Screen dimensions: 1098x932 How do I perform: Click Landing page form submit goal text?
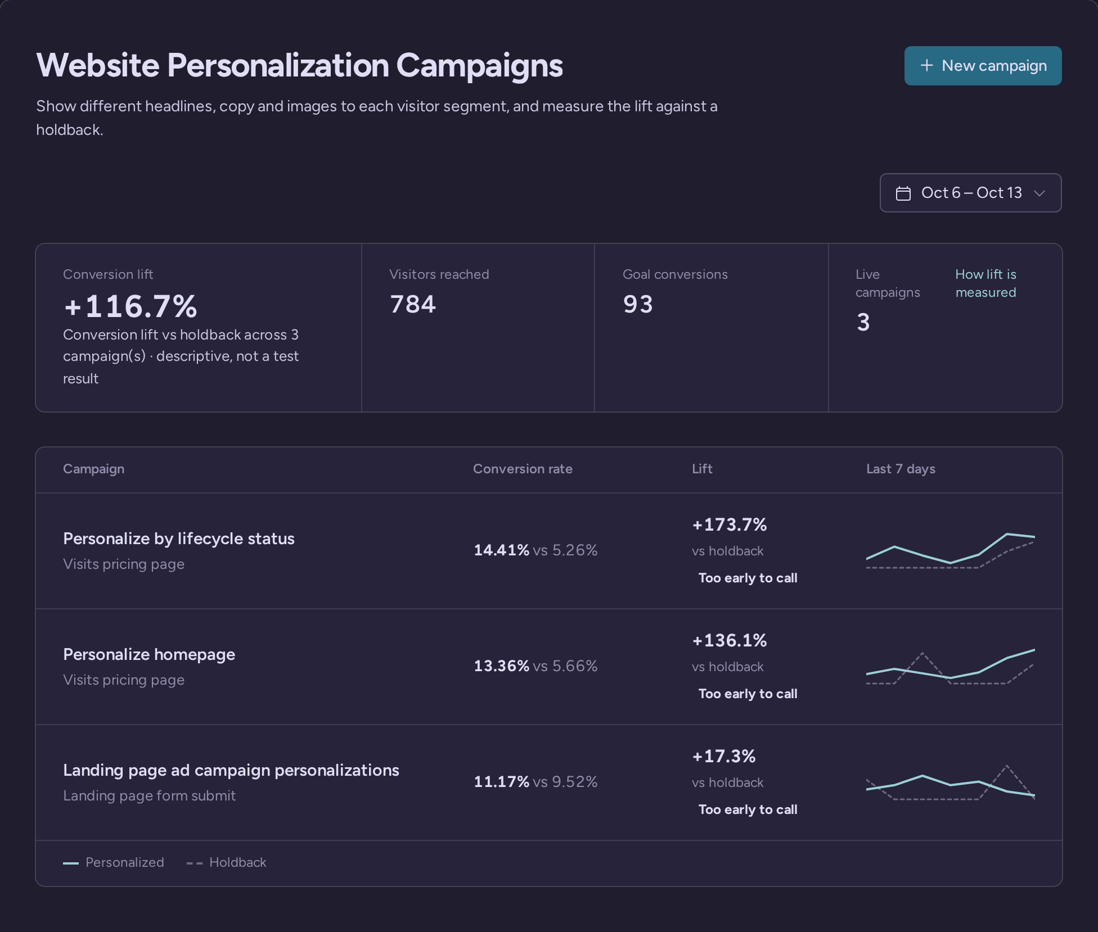[x=149, y=795]
